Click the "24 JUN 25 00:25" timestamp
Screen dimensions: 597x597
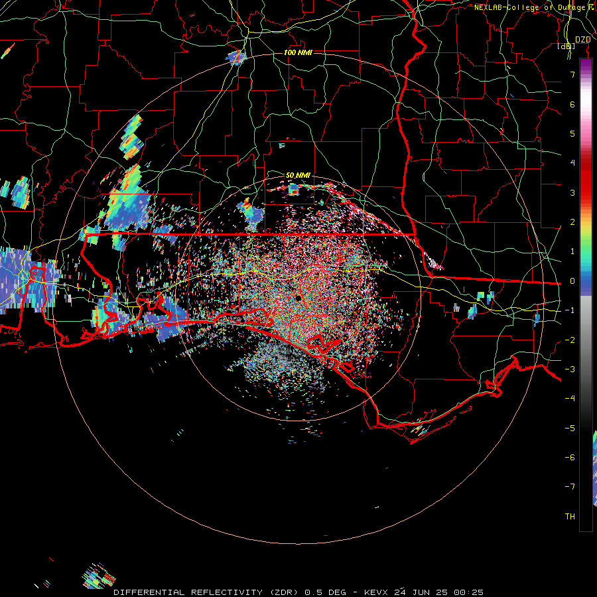[x=438, y=592]
